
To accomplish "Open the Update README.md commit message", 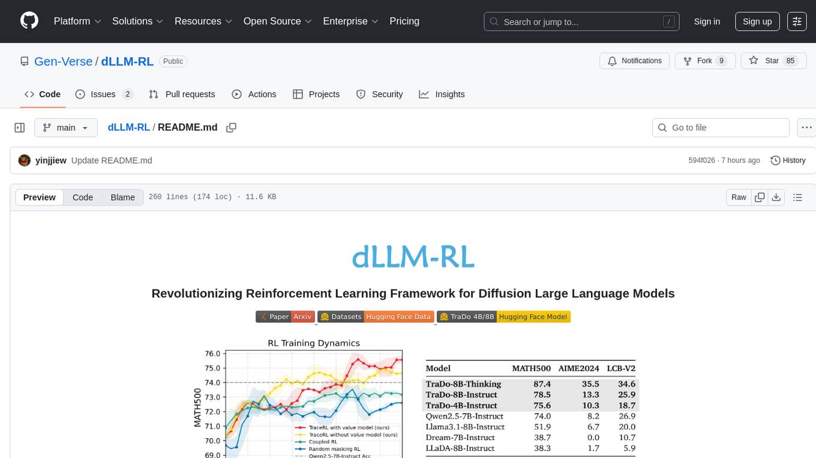I will tap(112, 161).
